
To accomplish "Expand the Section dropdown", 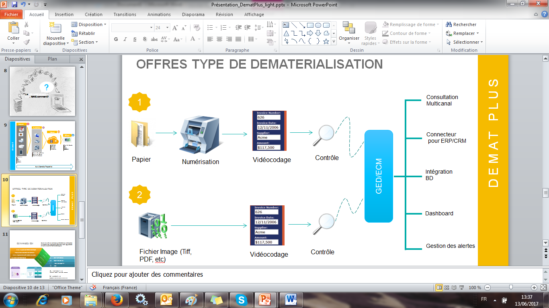I will click(85, 42).
